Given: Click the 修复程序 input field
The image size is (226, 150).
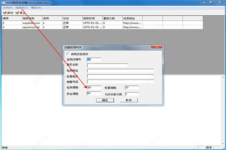Looking at the screenshot, I should [x=121, y=76].
